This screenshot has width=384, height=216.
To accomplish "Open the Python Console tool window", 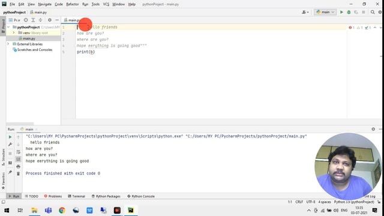I will pos(141,196).
